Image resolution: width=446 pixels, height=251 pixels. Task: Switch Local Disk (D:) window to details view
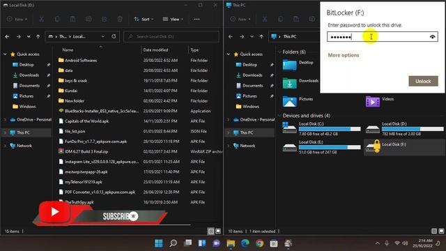pos(210,231)
